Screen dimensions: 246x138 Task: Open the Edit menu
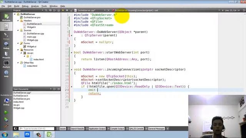(x=9, y=6)
